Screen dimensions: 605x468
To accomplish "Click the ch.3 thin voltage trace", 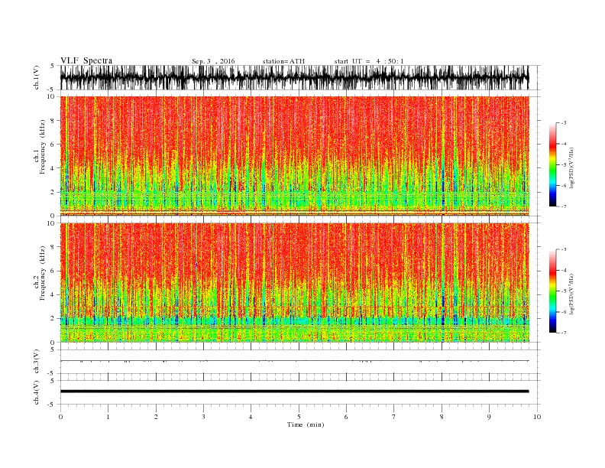I will (294, 361).
